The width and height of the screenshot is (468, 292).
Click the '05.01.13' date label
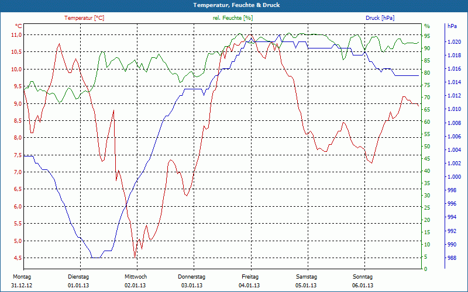[x=306, y=286]
